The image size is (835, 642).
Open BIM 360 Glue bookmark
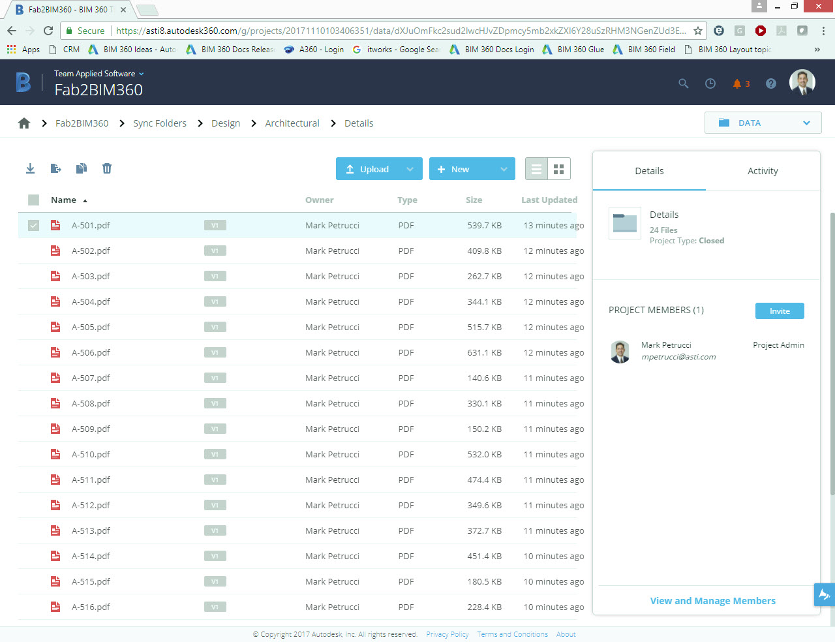[x=573, y=50]
